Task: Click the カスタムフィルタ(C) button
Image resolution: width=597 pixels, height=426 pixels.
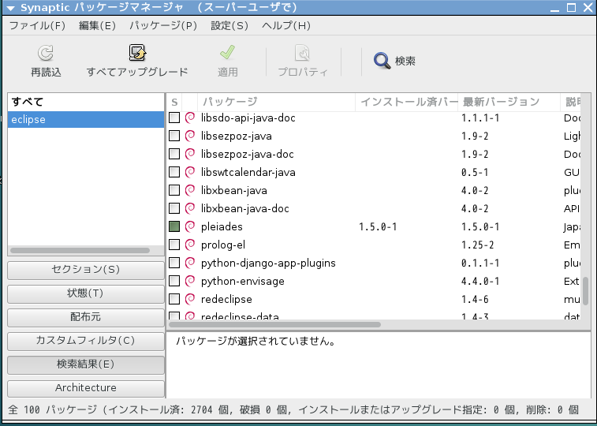Action: point(86,341)
